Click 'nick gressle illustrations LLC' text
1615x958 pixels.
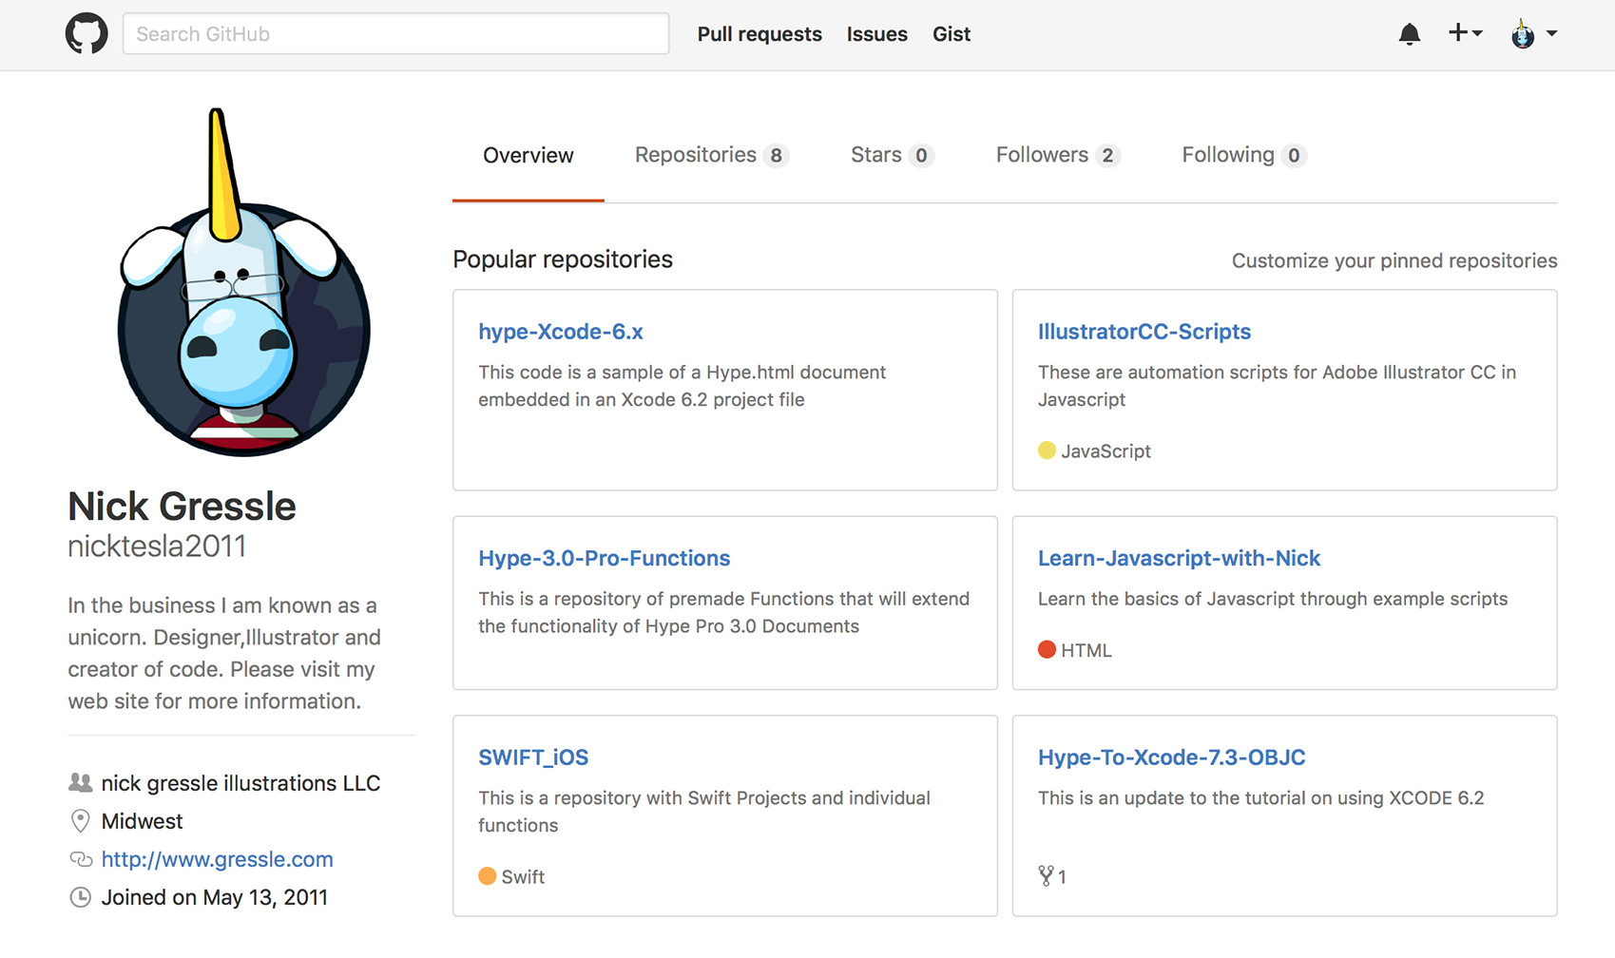240,783
